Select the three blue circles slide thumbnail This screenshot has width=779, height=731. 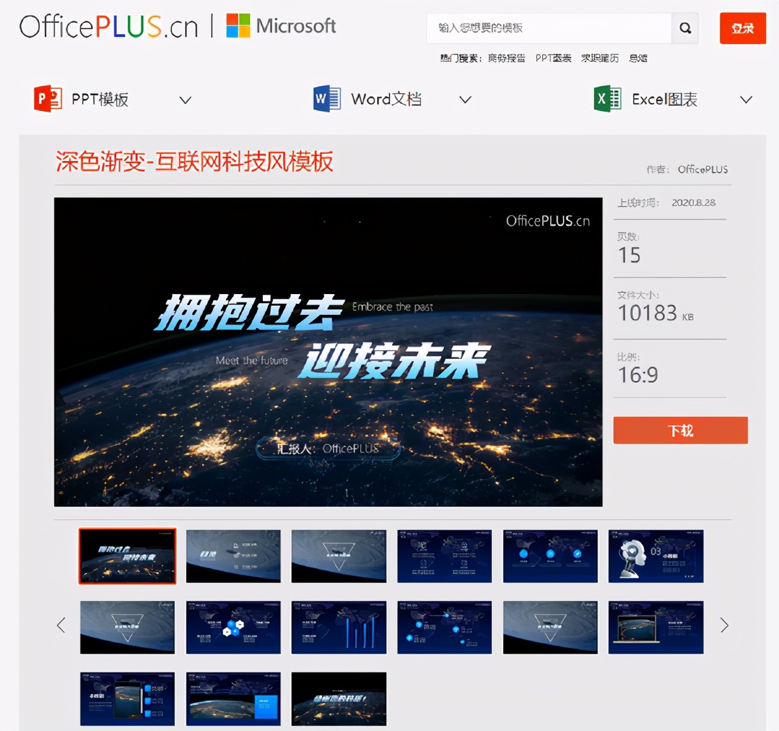(550, 556)
